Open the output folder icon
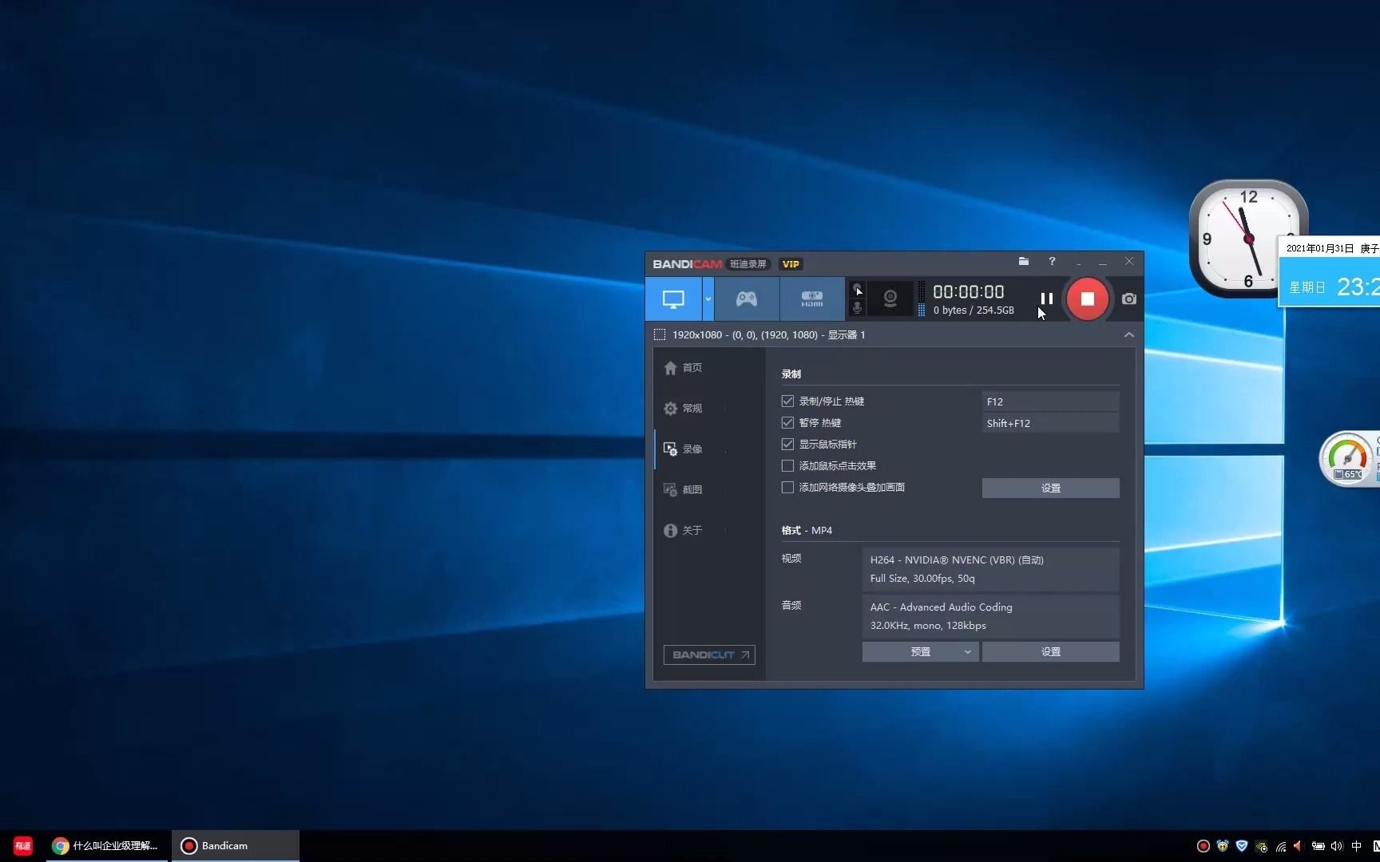Viewport: 1380px width, 862px height. [1023, 261]
